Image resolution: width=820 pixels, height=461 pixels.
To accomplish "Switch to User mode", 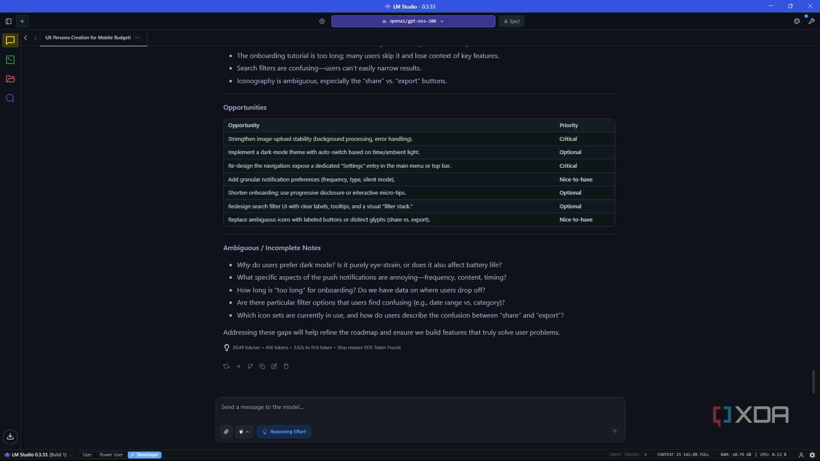I will coord(87,455).
